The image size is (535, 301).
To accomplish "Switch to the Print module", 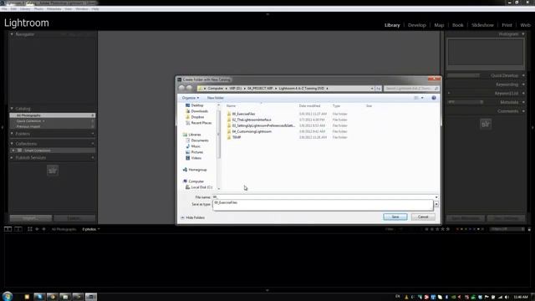I will tap(507, 25).
